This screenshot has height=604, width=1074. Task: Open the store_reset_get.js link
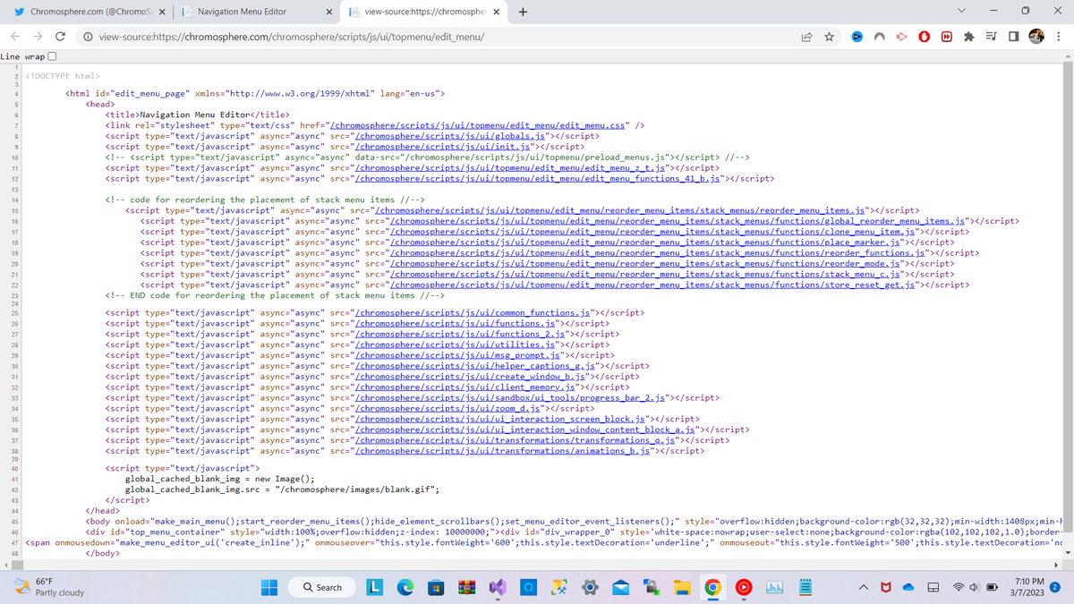point(652,285)
